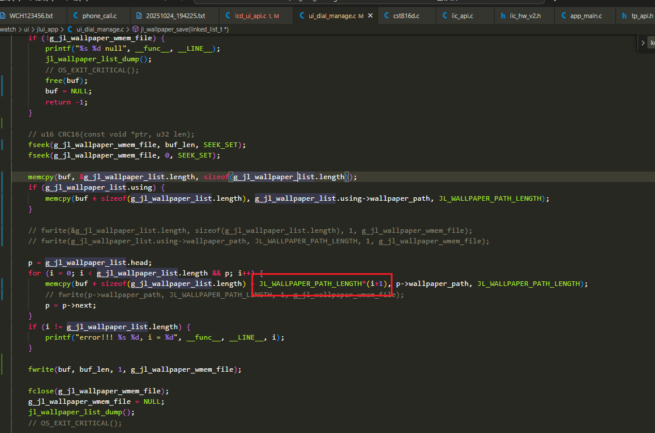Select the iic_hw_v2.h tab
Image resolution: width=655 pixels, height=433 pixels.
click(x=525, y=16)
